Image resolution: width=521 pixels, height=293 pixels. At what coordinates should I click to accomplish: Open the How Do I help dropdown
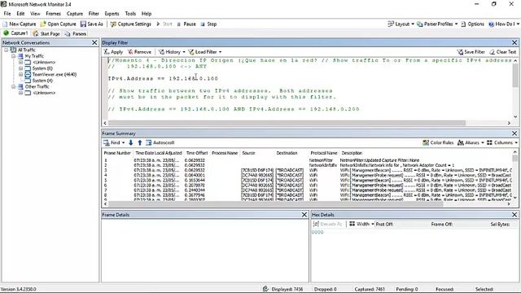point(504,24)
